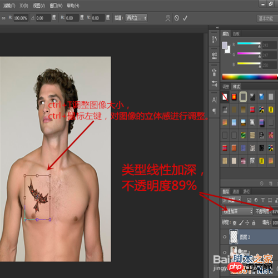Click the horizontal skew H field
The width and height of the screenshot is (278, 278).
[x=72, y=18]
